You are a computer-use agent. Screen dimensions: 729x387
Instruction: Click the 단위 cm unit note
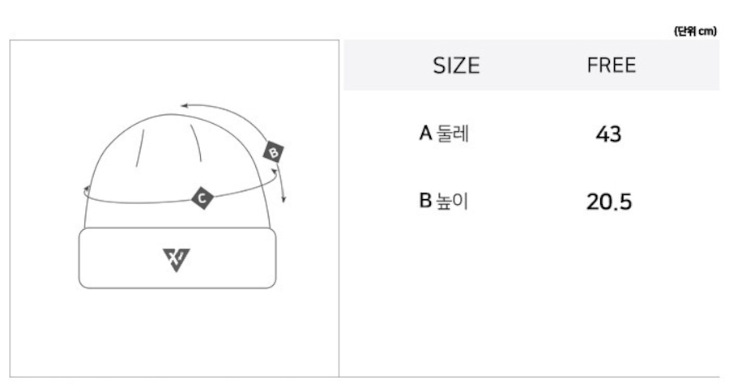click(696, 31)
